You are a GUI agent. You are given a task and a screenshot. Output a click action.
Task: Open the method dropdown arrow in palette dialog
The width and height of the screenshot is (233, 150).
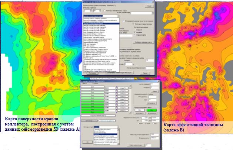118,127
